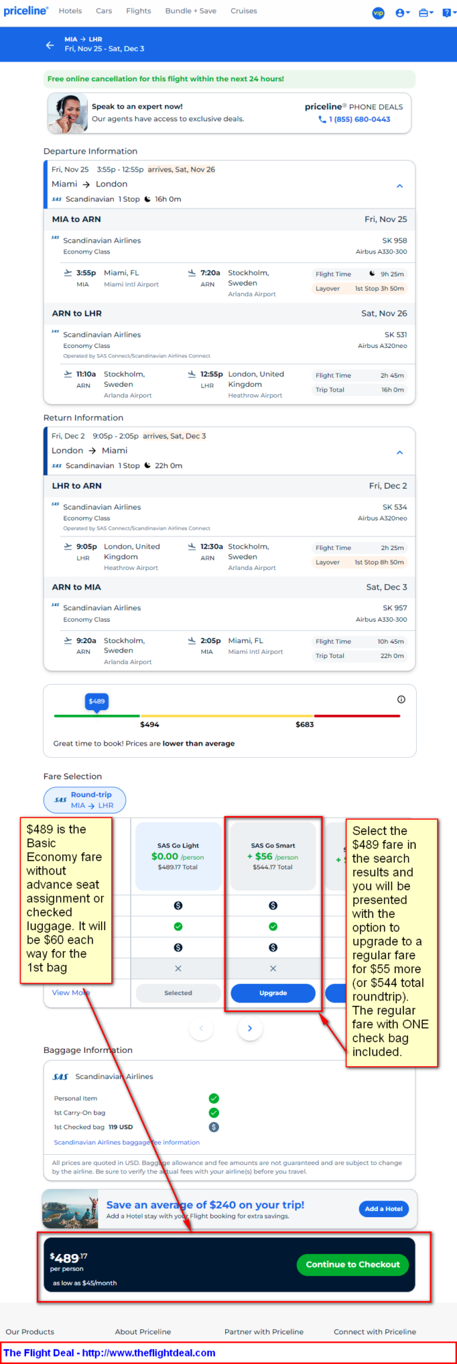Click the $489 marker on price meter
Image resolution: width=457 pixels, height=1364 pixels.
97,702
